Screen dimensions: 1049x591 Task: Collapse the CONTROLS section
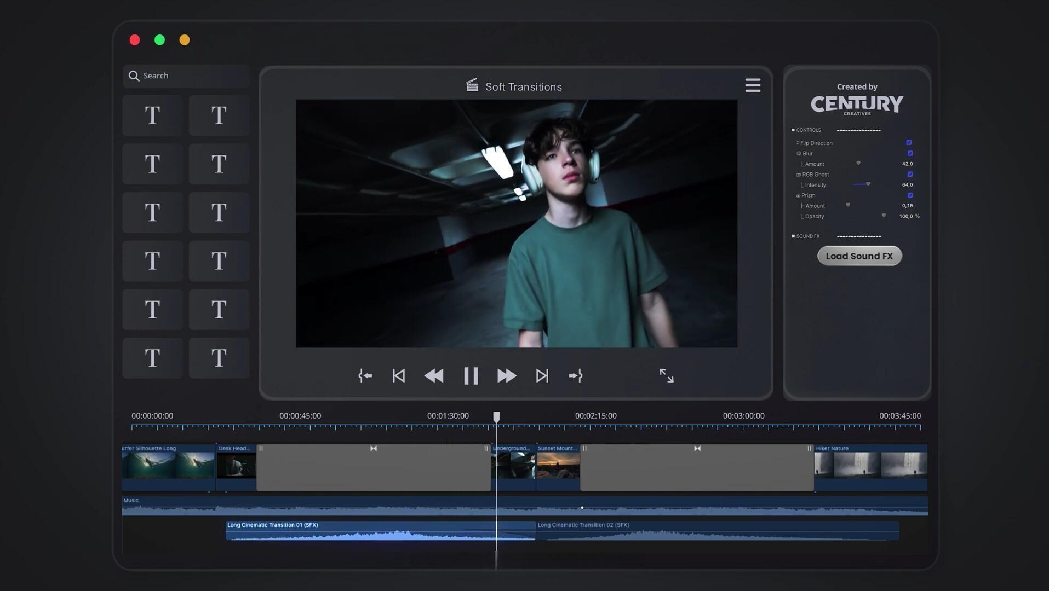click(793, 130)
